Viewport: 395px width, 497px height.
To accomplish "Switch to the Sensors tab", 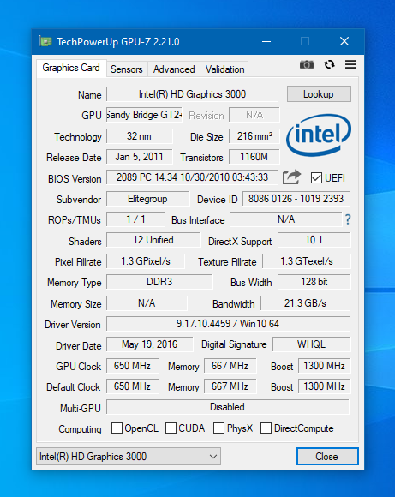I will 127,69.
